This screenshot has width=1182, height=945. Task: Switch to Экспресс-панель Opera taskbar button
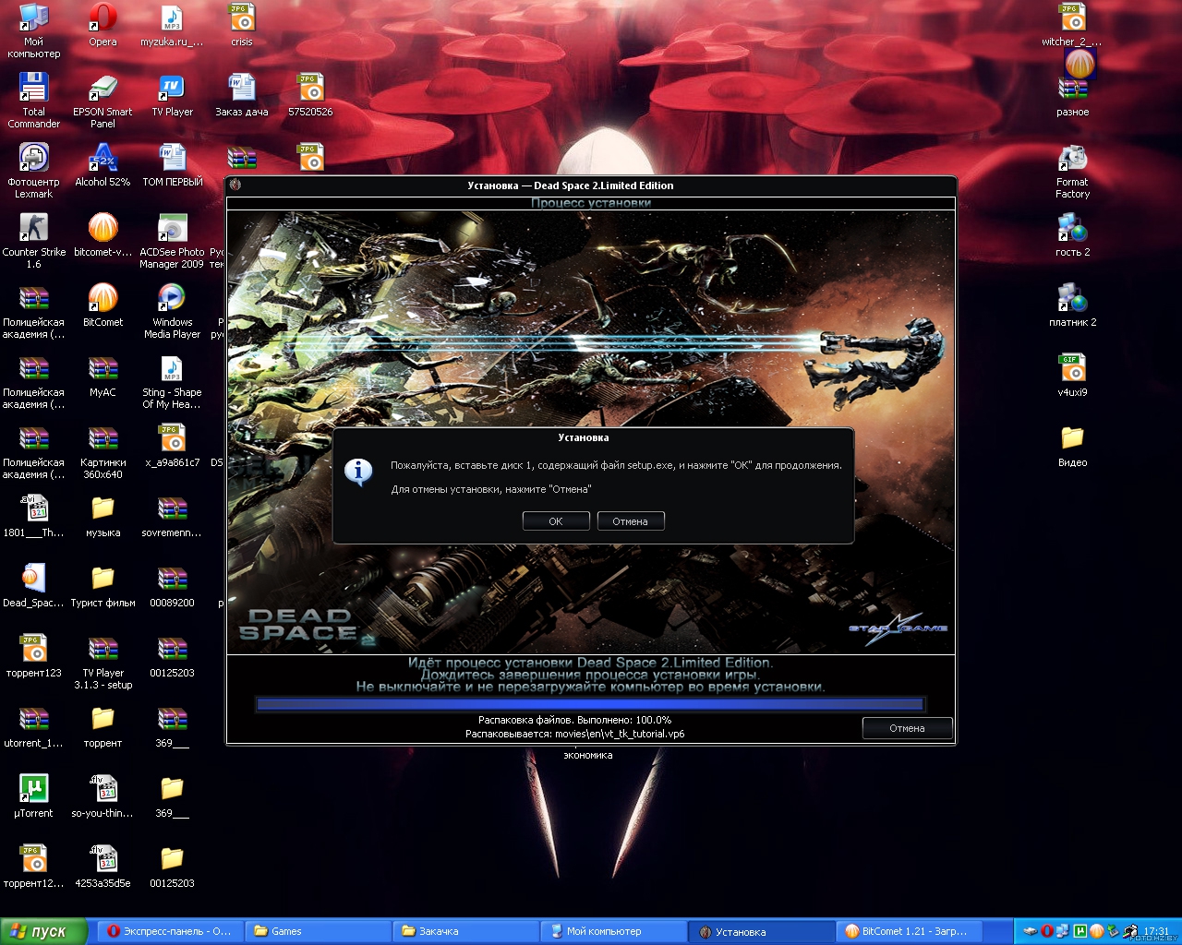(x=168, y=931)
